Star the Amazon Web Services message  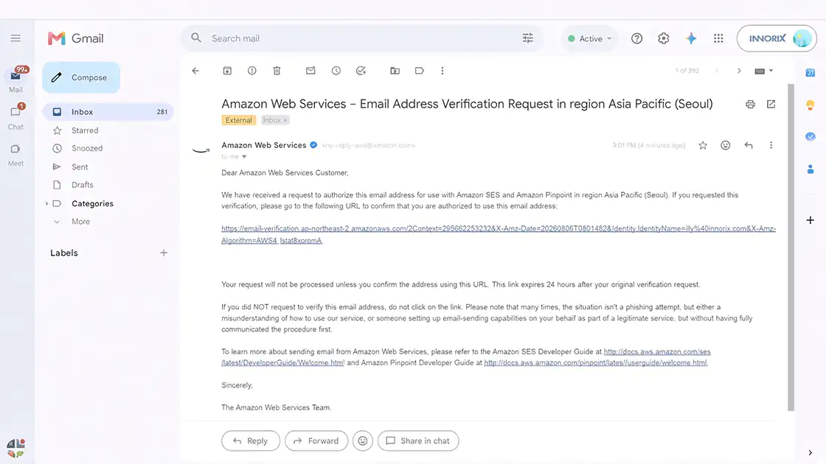coord(703,145)
